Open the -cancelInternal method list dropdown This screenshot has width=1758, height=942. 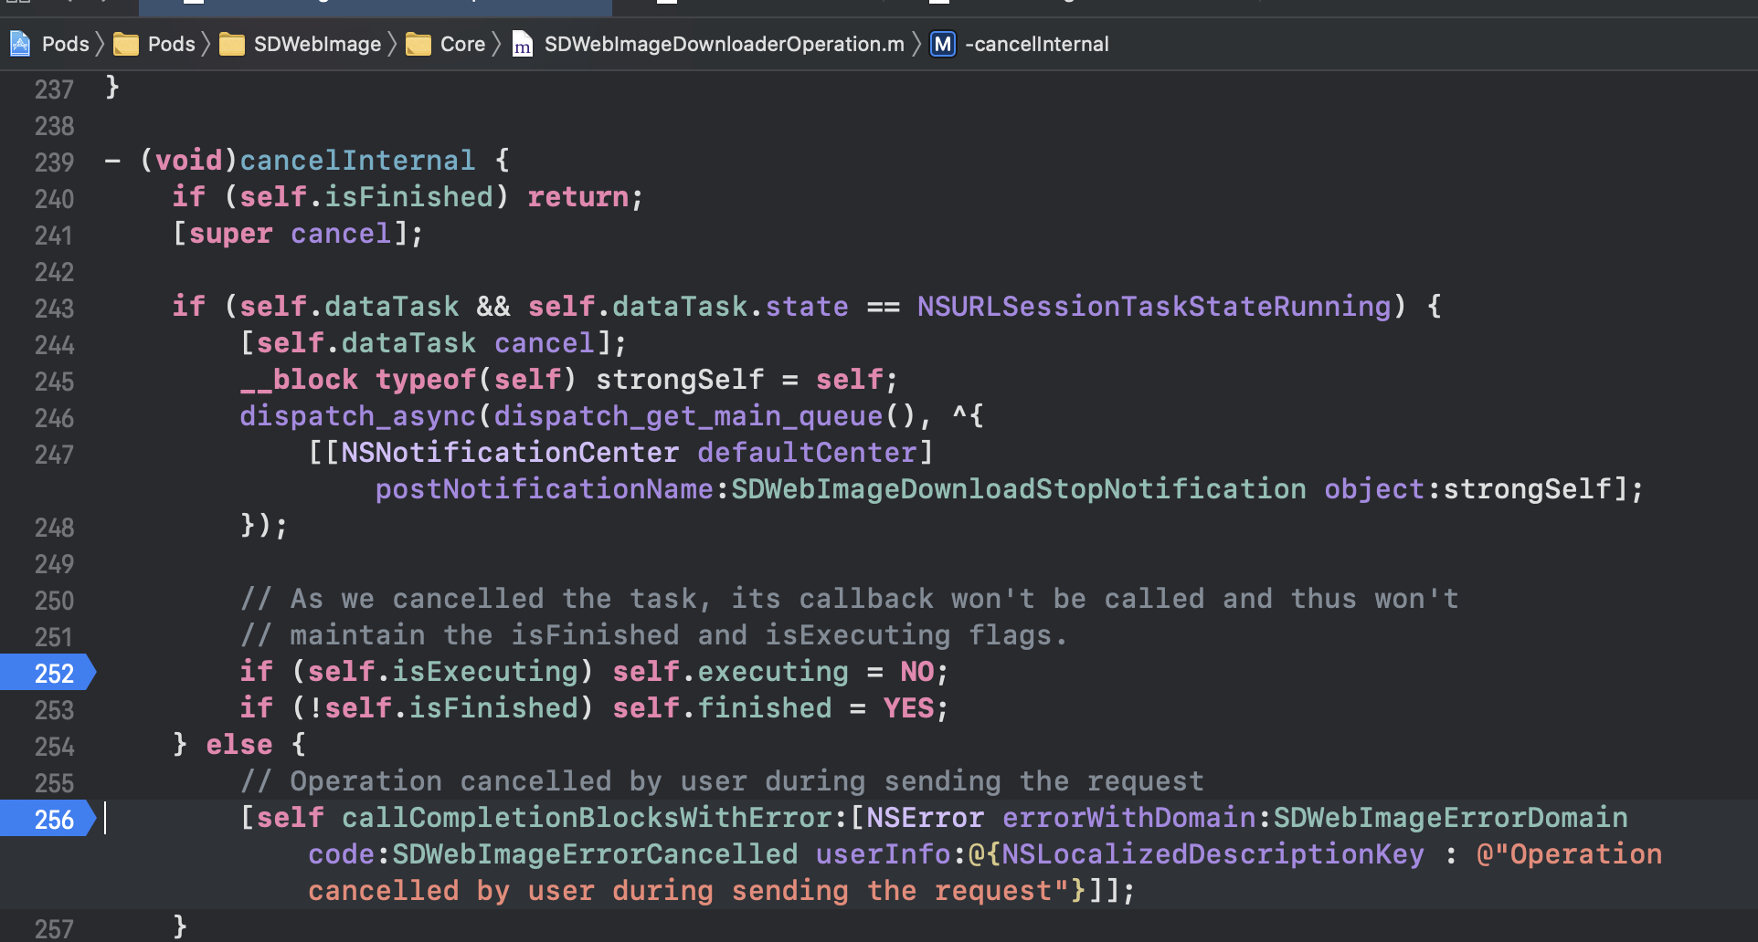(x=1036, y=43)
